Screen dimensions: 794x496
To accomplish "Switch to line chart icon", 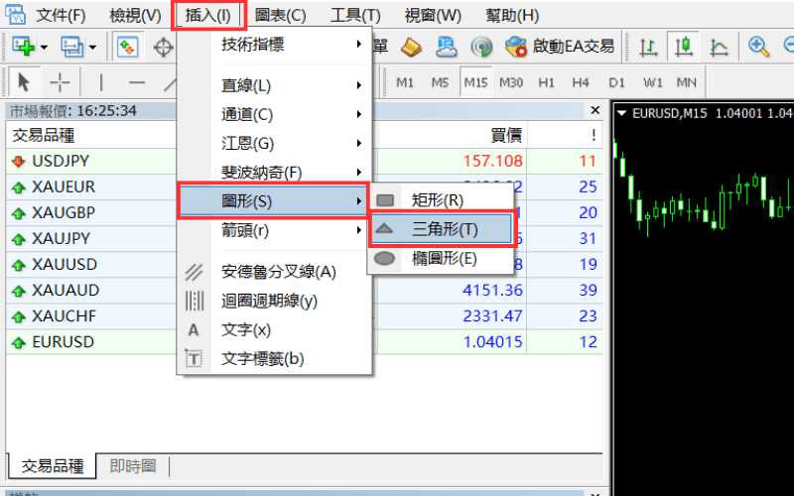I will point(719,47).
